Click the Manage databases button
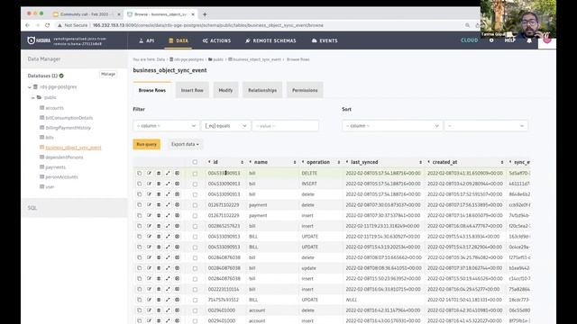 (108, 74)
